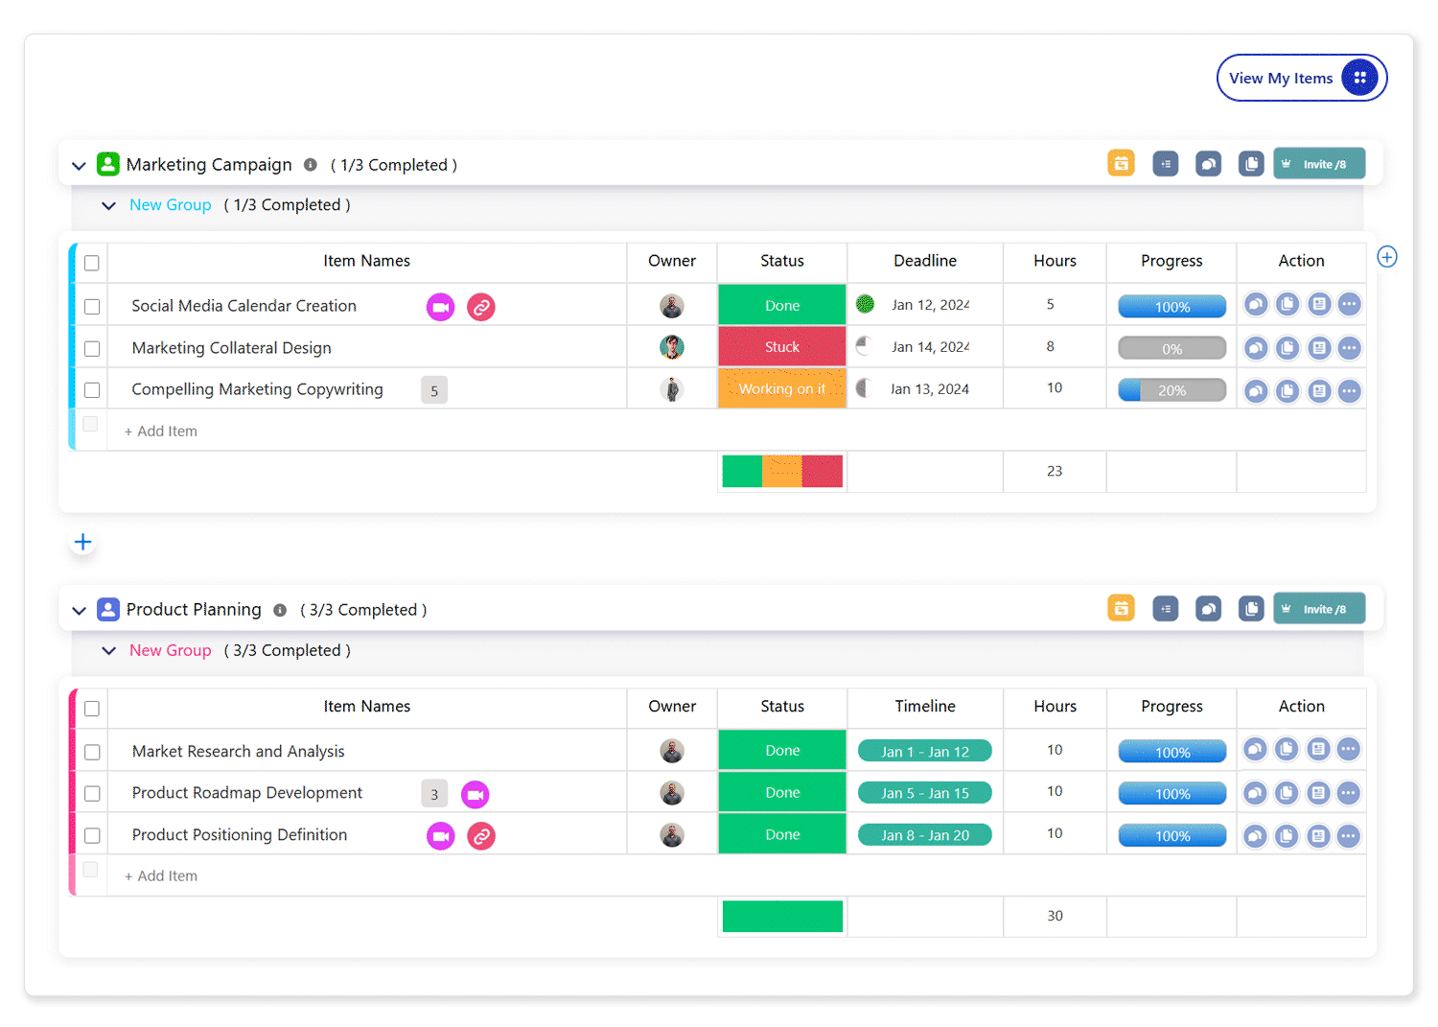
Task: Collapse the Product Planning board section
Action: coord(79,611)
